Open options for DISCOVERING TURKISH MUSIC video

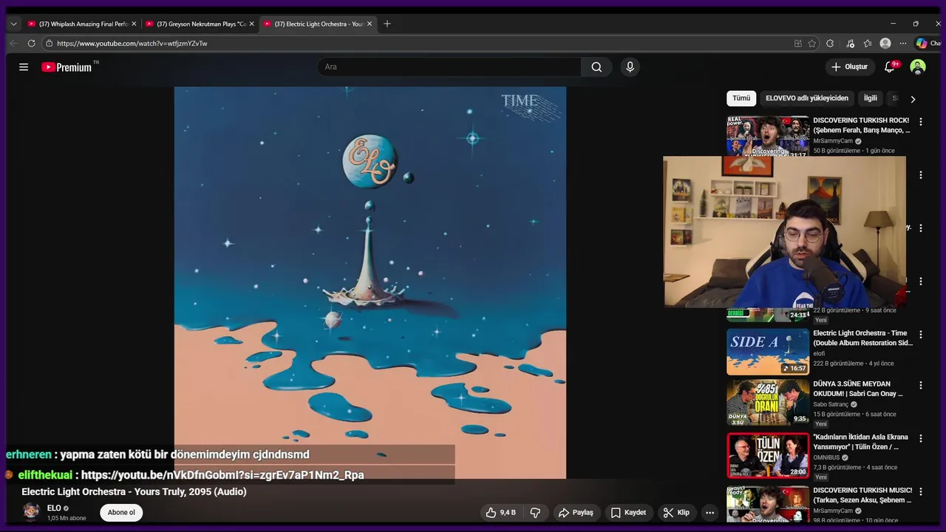click(921, 492)
